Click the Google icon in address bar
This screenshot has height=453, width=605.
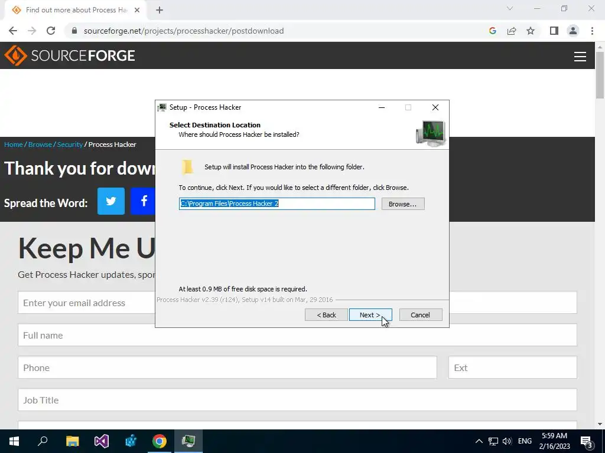click(492, 31)
